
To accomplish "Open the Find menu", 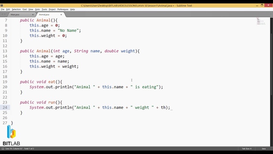I will (24, 9).
